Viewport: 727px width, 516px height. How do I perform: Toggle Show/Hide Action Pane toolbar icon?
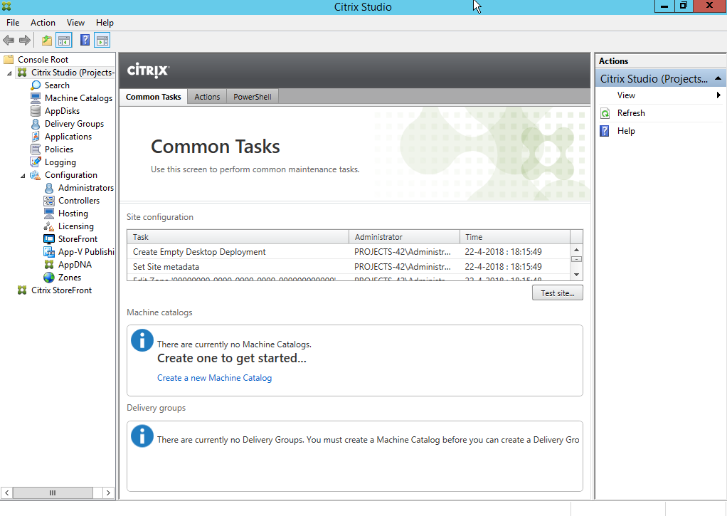click(102, 41)
